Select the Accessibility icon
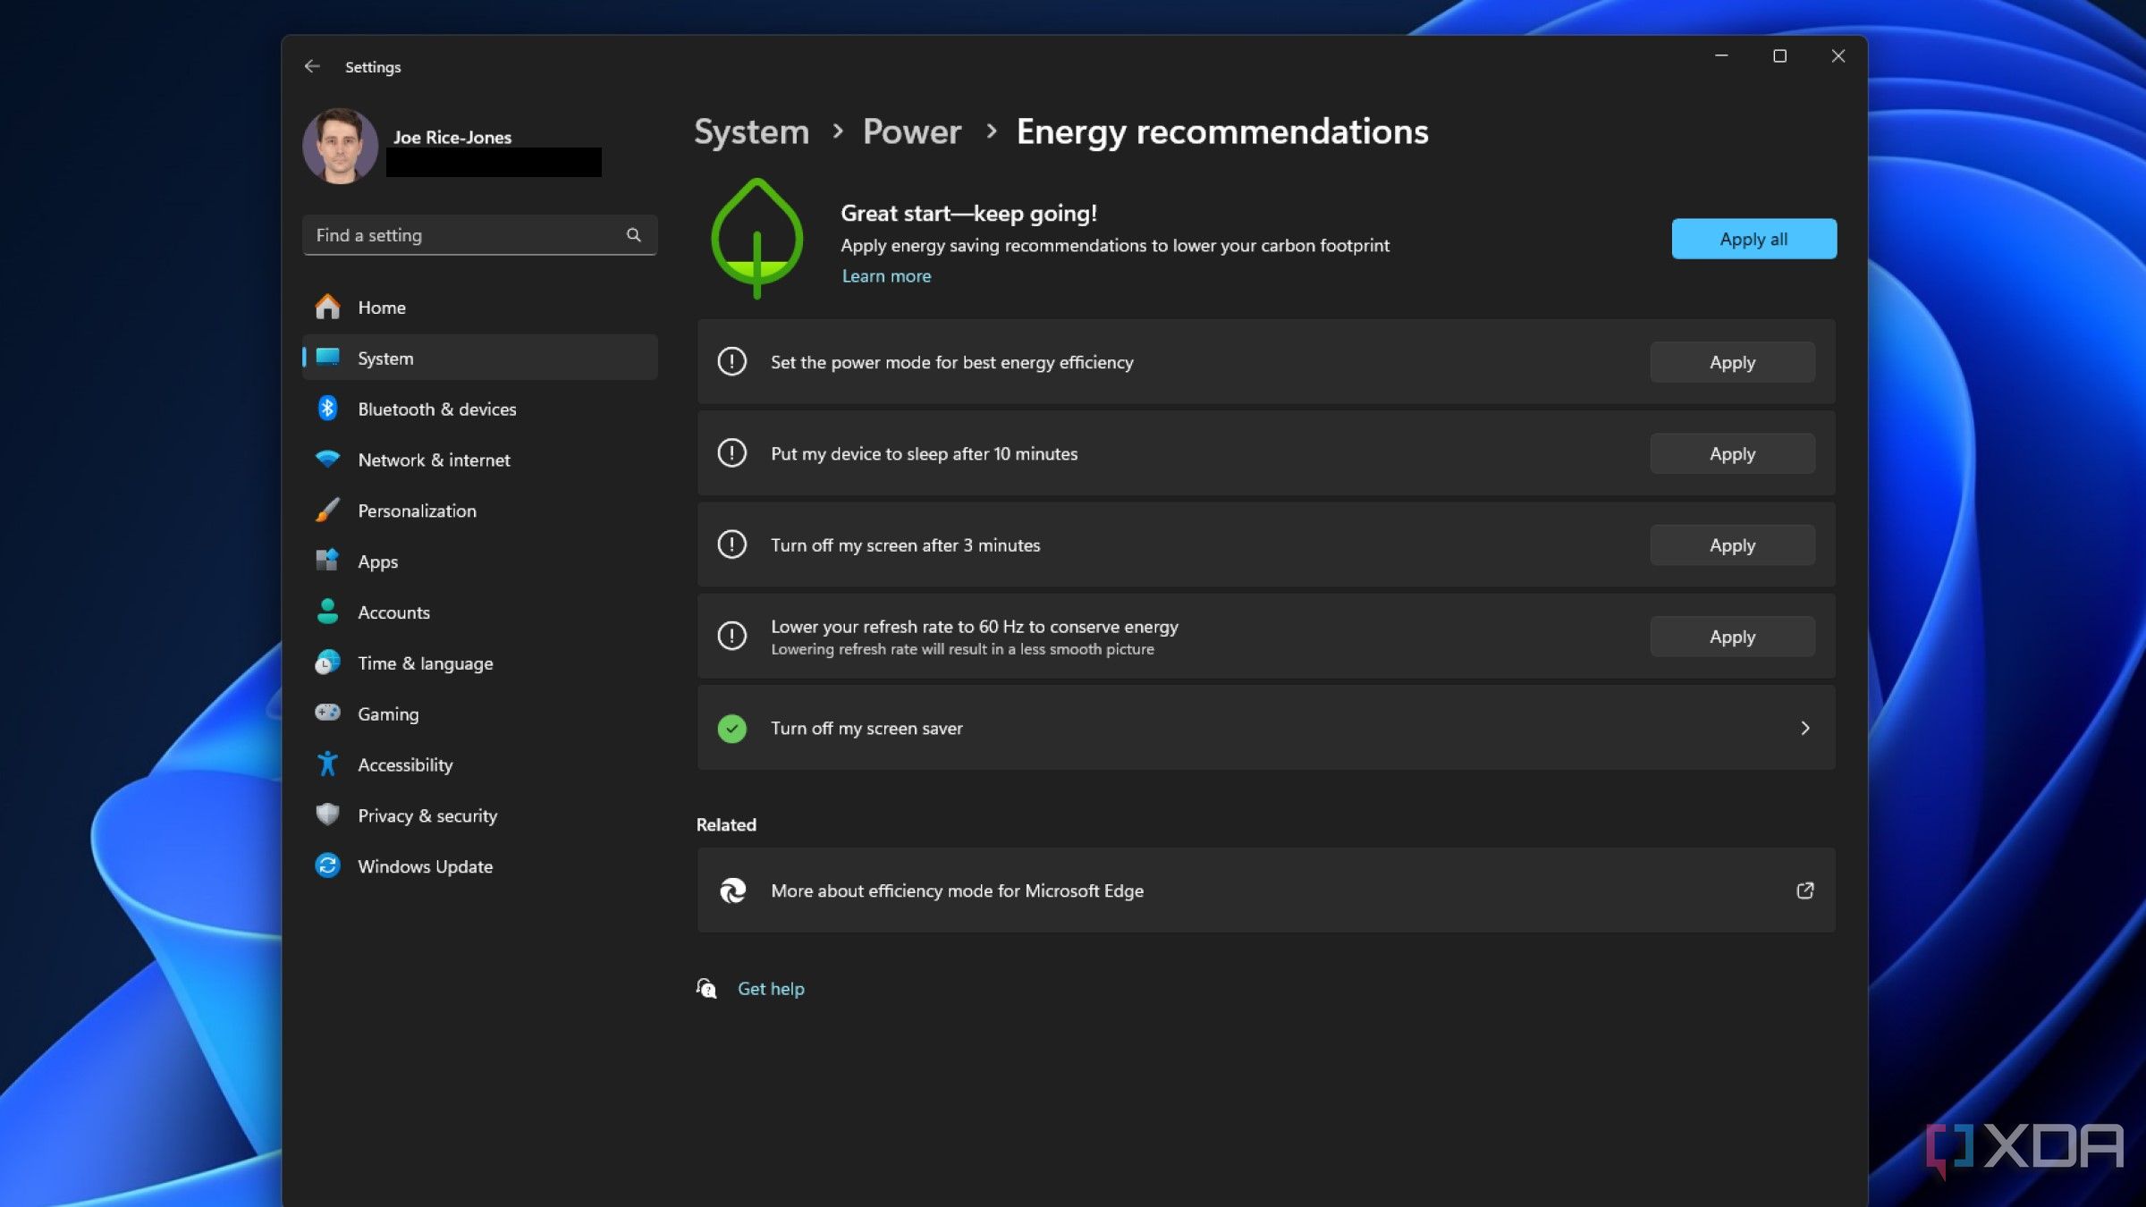This screenshot has width=2146, height=1207. (327, 764)
